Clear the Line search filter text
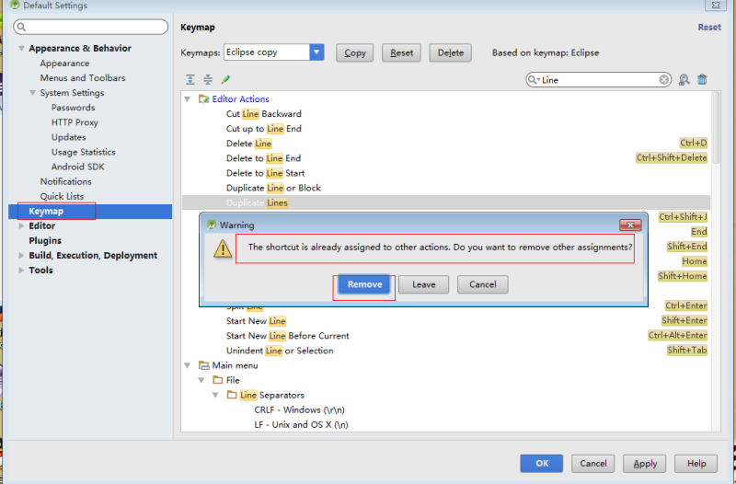The height and width of the screenshot is (484, 736). click(663, 80)
